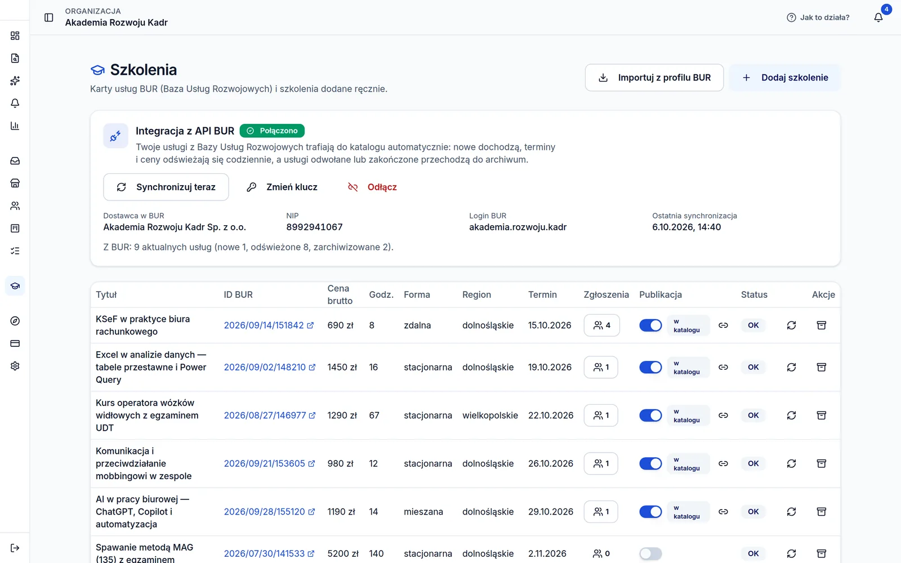Screen dimensions: 901x563
Task: Click Dodaj szkolenie button
Action: (x=785, y=78)
